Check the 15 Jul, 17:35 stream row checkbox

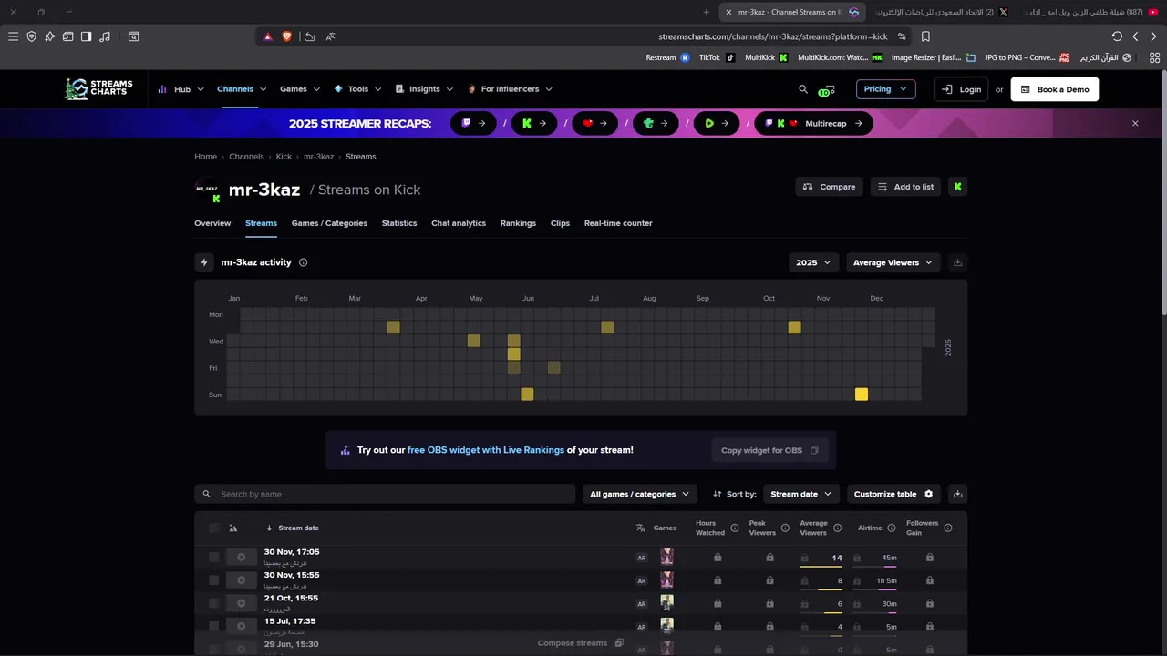[x=213, y=626]
